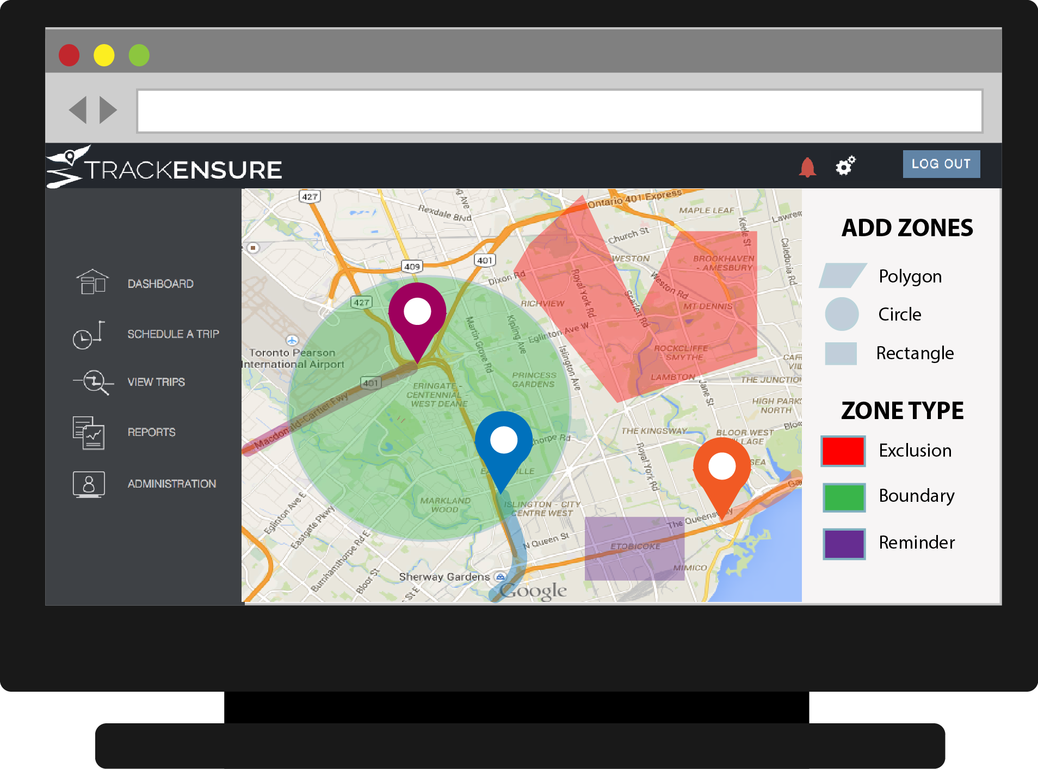Click the browser back arrow
Viewport: 1038px width, 769px height.
click(78, 110)
